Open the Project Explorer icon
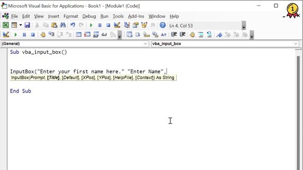Screen dimensions: 303x170 click(127, 25)
